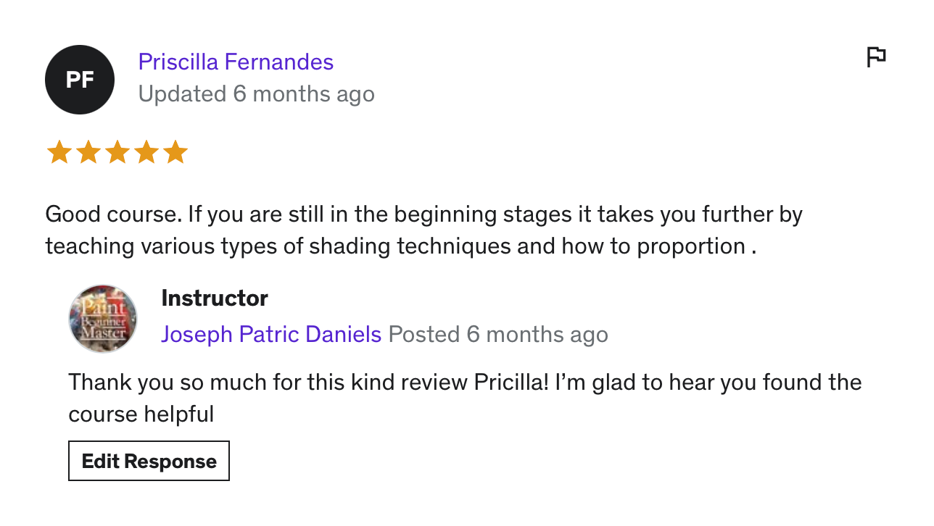Click the bold Instructor label

tap(215, 298)
